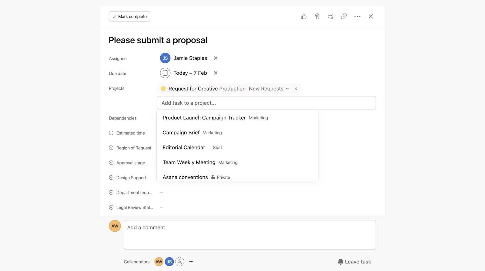Viewport: 485px width, 271px height.
Task: Click Leave task button
Action: click(x=354, y=262)
